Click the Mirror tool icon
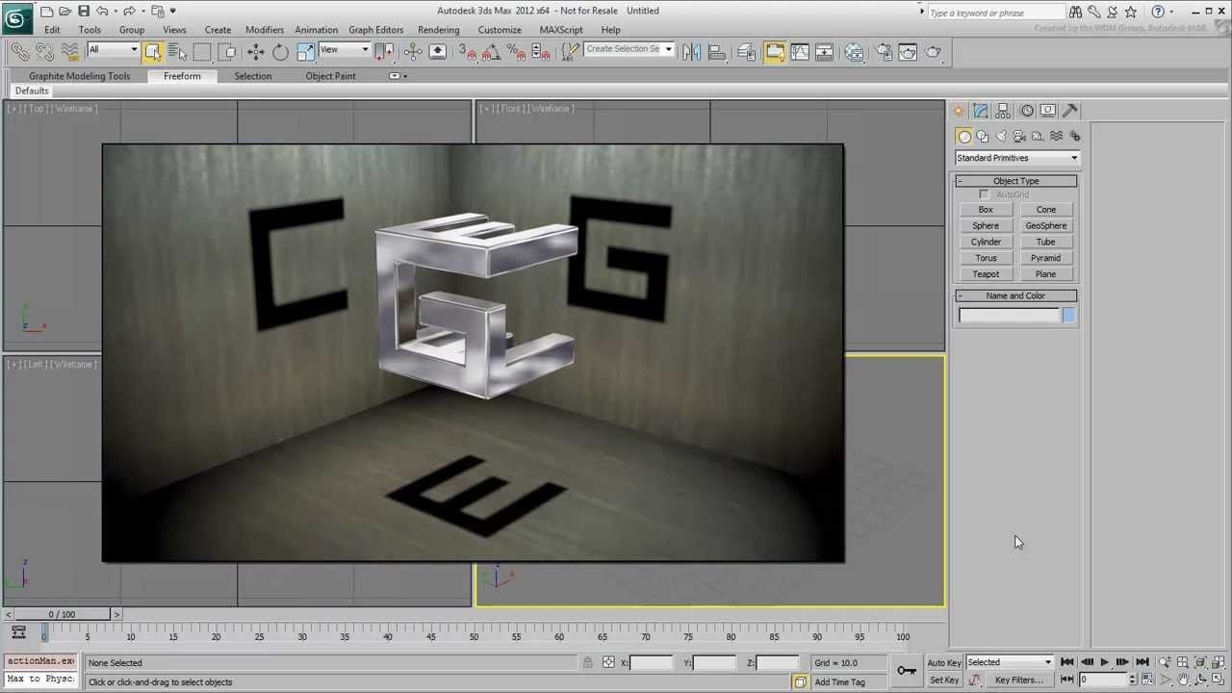The width and height of the screenshot is (1232, 693). pos(691,52)
